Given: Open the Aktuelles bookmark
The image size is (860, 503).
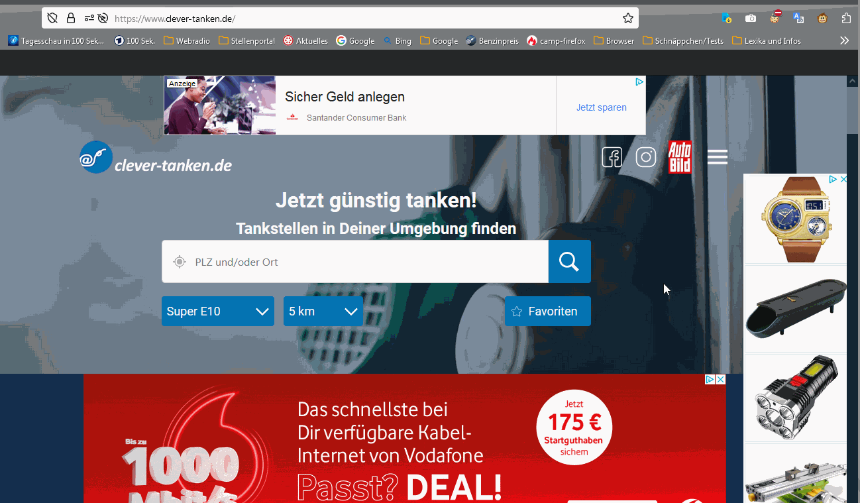Looking at the screenshot, I should pyautogui.click(x=305, y=41).
